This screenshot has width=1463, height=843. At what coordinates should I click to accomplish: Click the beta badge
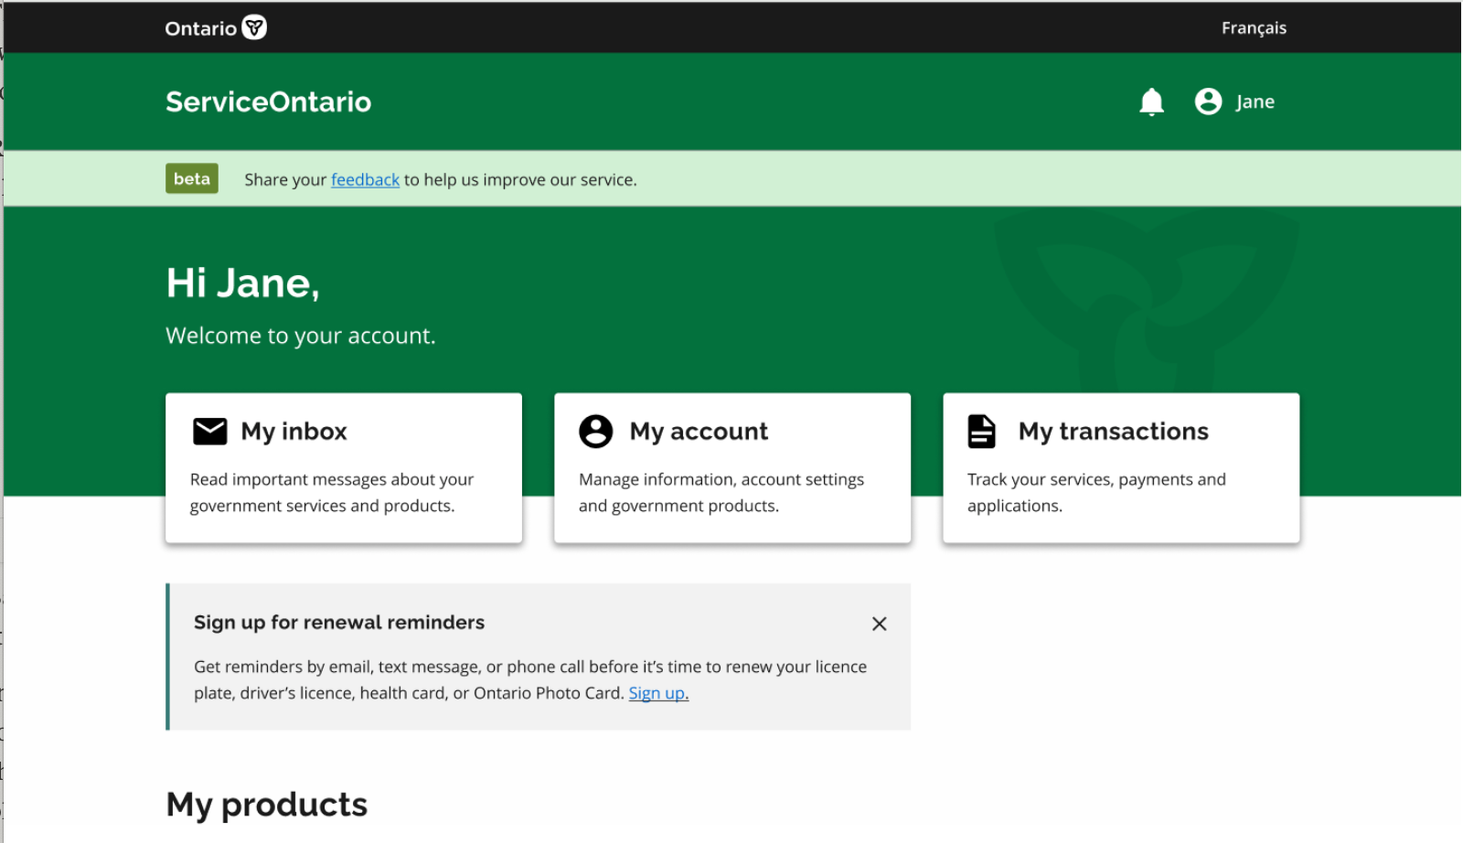point(192,178)
